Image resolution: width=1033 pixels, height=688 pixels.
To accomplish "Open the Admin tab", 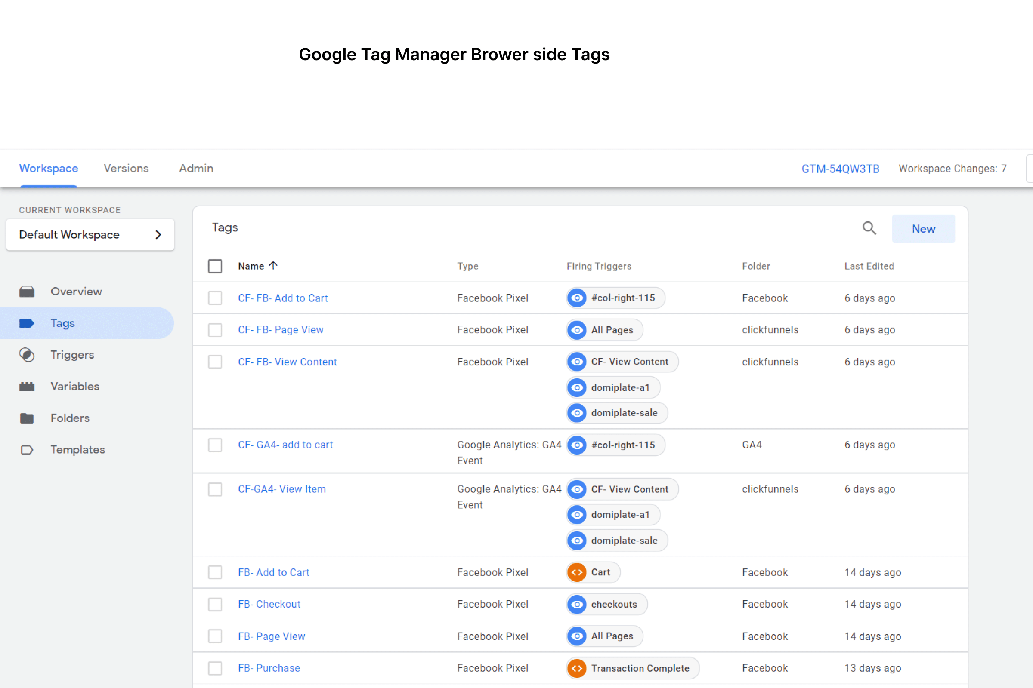I will pyautogui.click(x=196, y=169).
